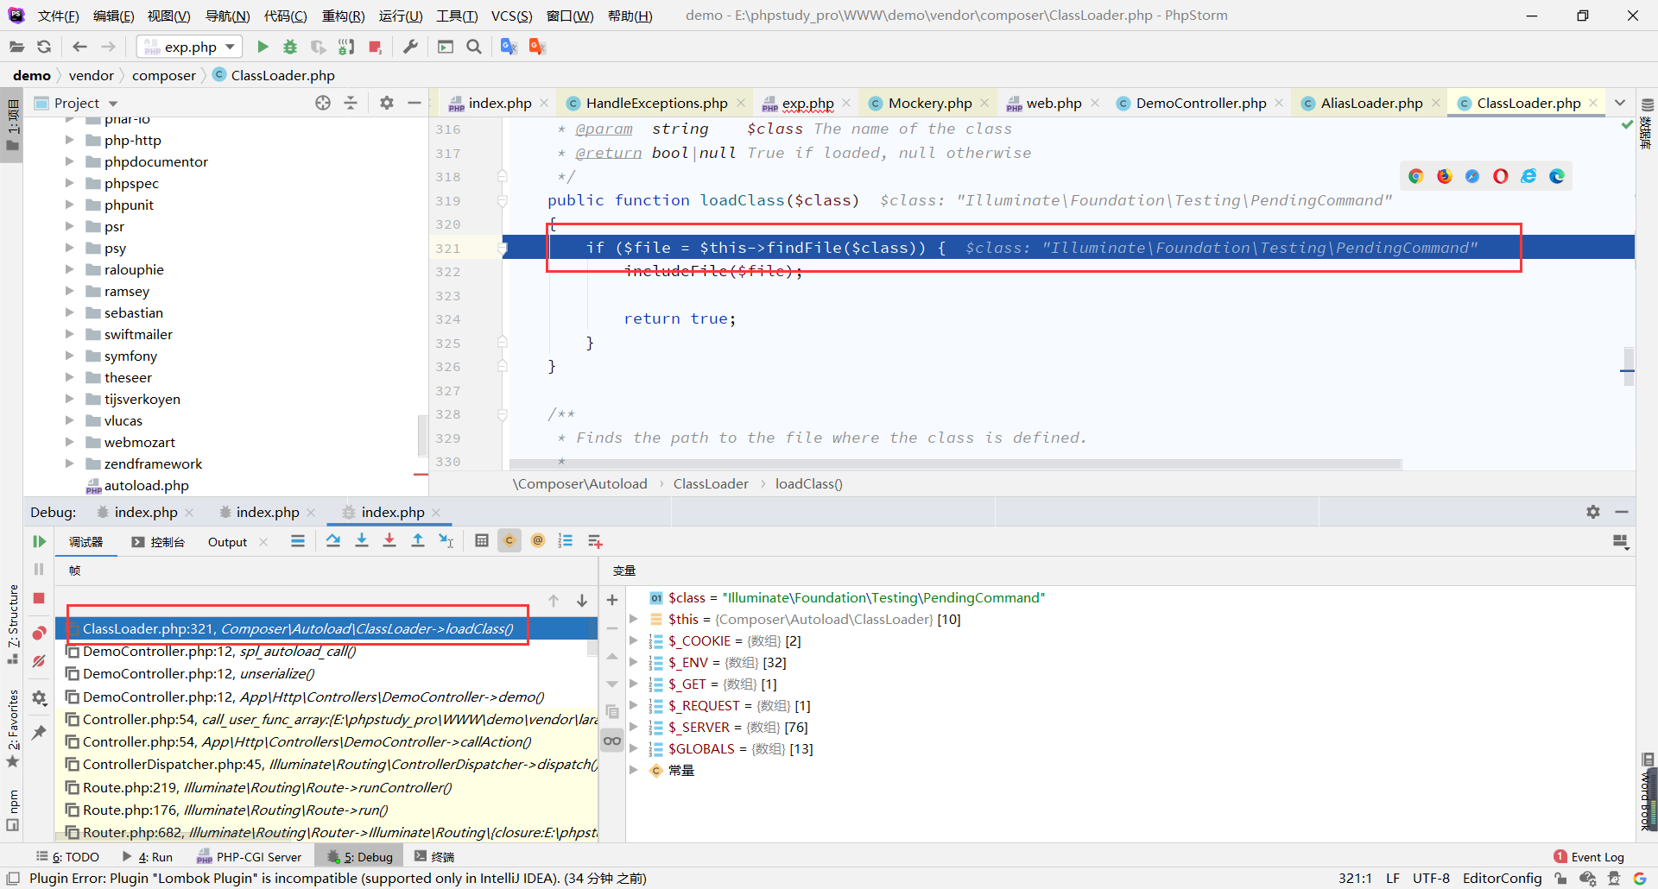Click the Resume Program icon in debug panel
Viewport: 1658px width, 889px height.
(39, 541)
